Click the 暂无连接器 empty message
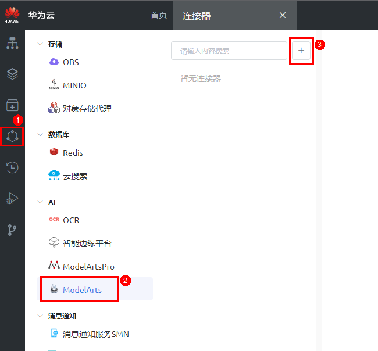Screen dimensions: 378x351 tap(201, 78)
